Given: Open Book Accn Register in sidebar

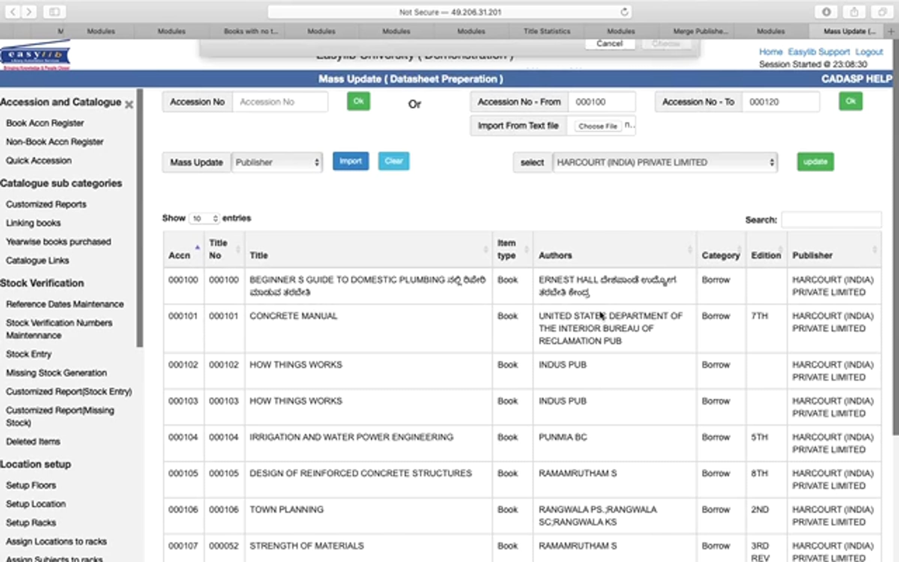Looking at the screenshot, I should click(45, 123).
